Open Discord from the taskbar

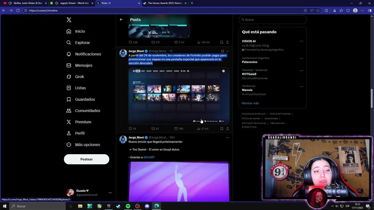(x=147, y=206)
